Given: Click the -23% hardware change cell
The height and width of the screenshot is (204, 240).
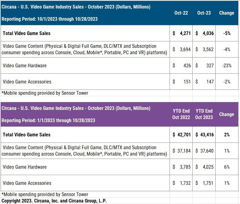Looking at the screenshot, I should click(227, 65).
